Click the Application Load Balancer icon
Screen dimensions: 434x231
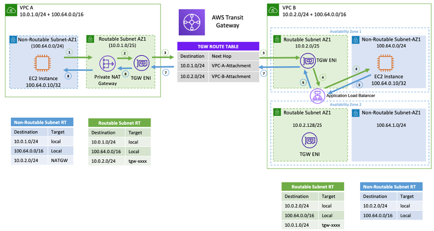(317, 95)
